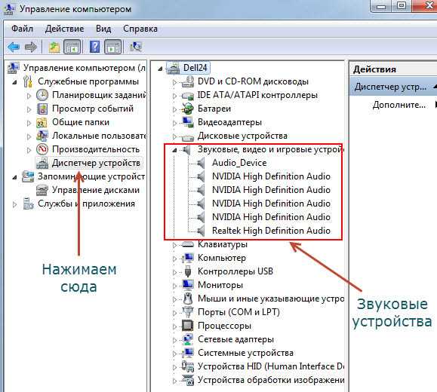
Task: Expand the Видеоадаптеры category
Action: click(174, 123)
